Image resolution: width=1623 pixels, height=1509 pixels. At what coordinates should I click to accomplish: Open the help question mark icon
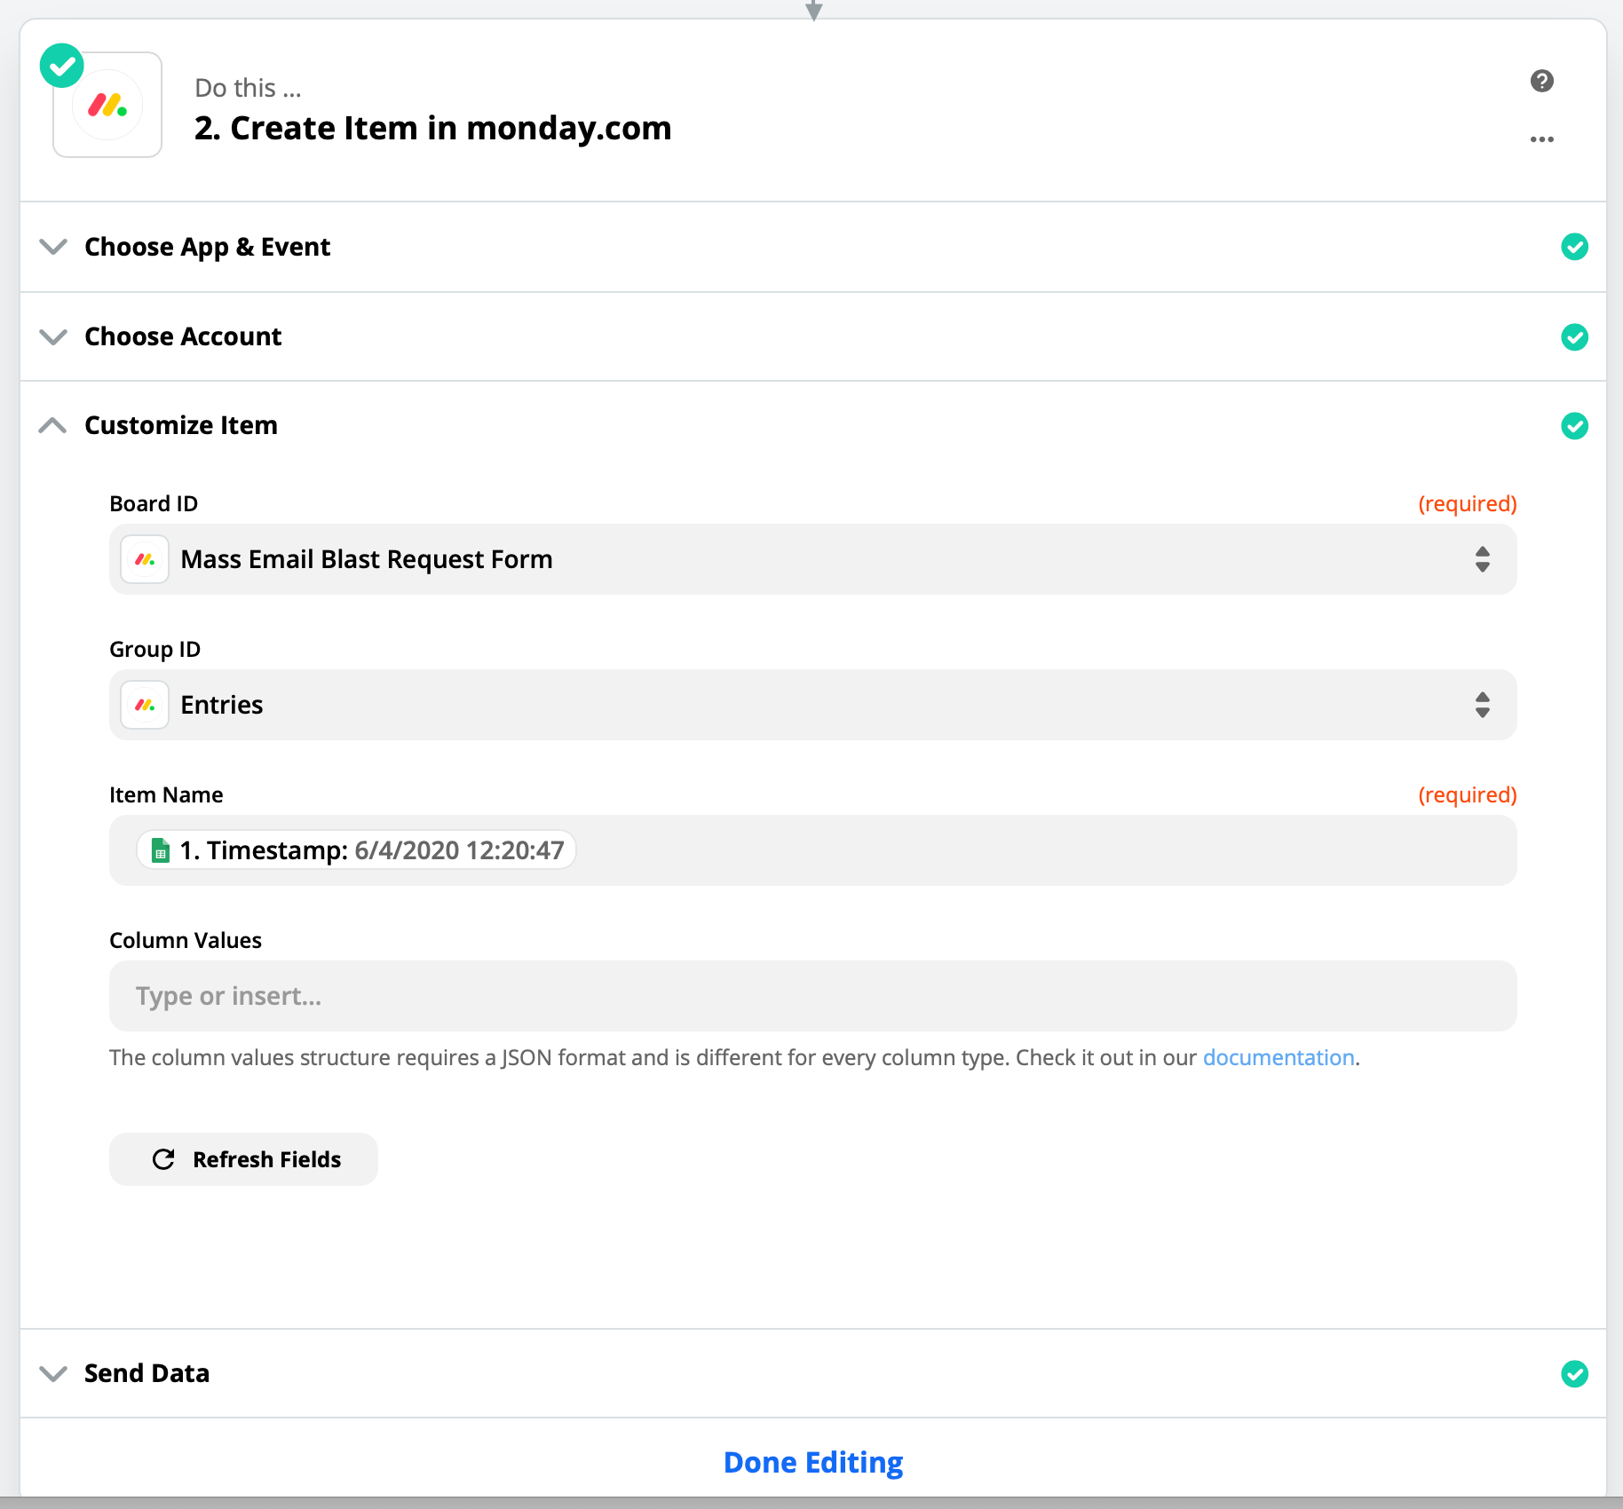(x=1542, y=81)
